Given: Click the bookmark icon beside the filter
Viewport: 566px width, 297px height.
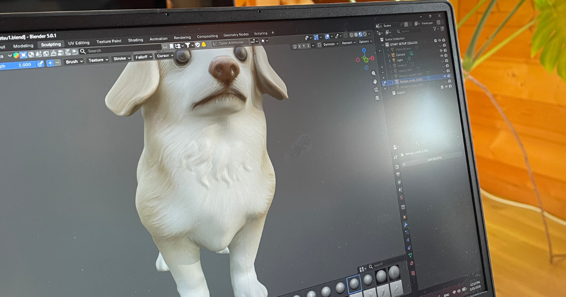Looking at the screenshot, I should [x=171, y=46].
